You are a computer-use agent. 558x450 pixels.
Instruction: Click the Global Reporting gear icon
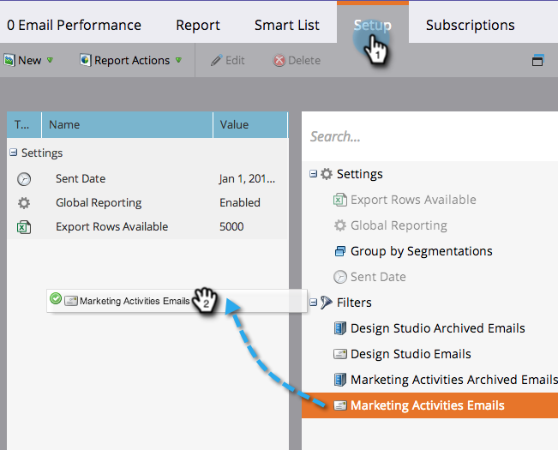[x=24, y=203]
